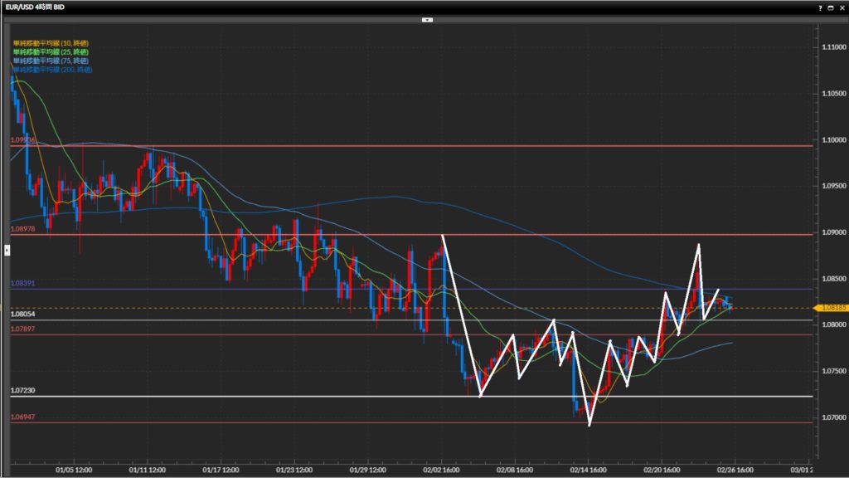The image size is (849, 478).
Task: Select the 200-period simple moving average label
Action: (x=51, y=70)
